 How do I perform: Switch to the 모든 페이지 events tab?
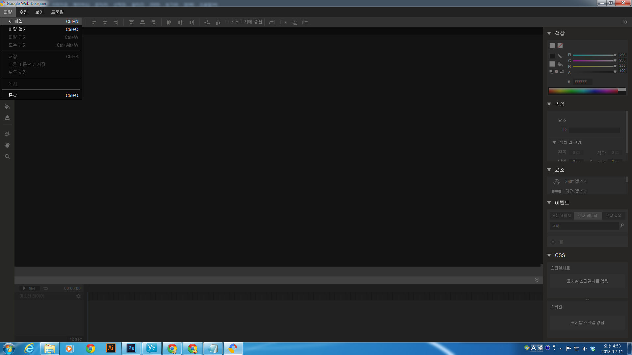[x=561, y=216]
